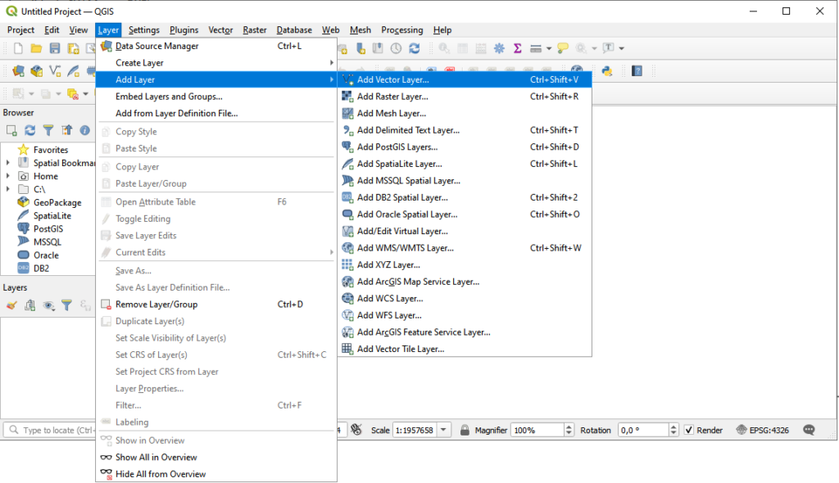Click the Temporal Controller clock icon
The height and width of the screenshot is (483, 839).
pyautogui.click(x=396, y=48)
